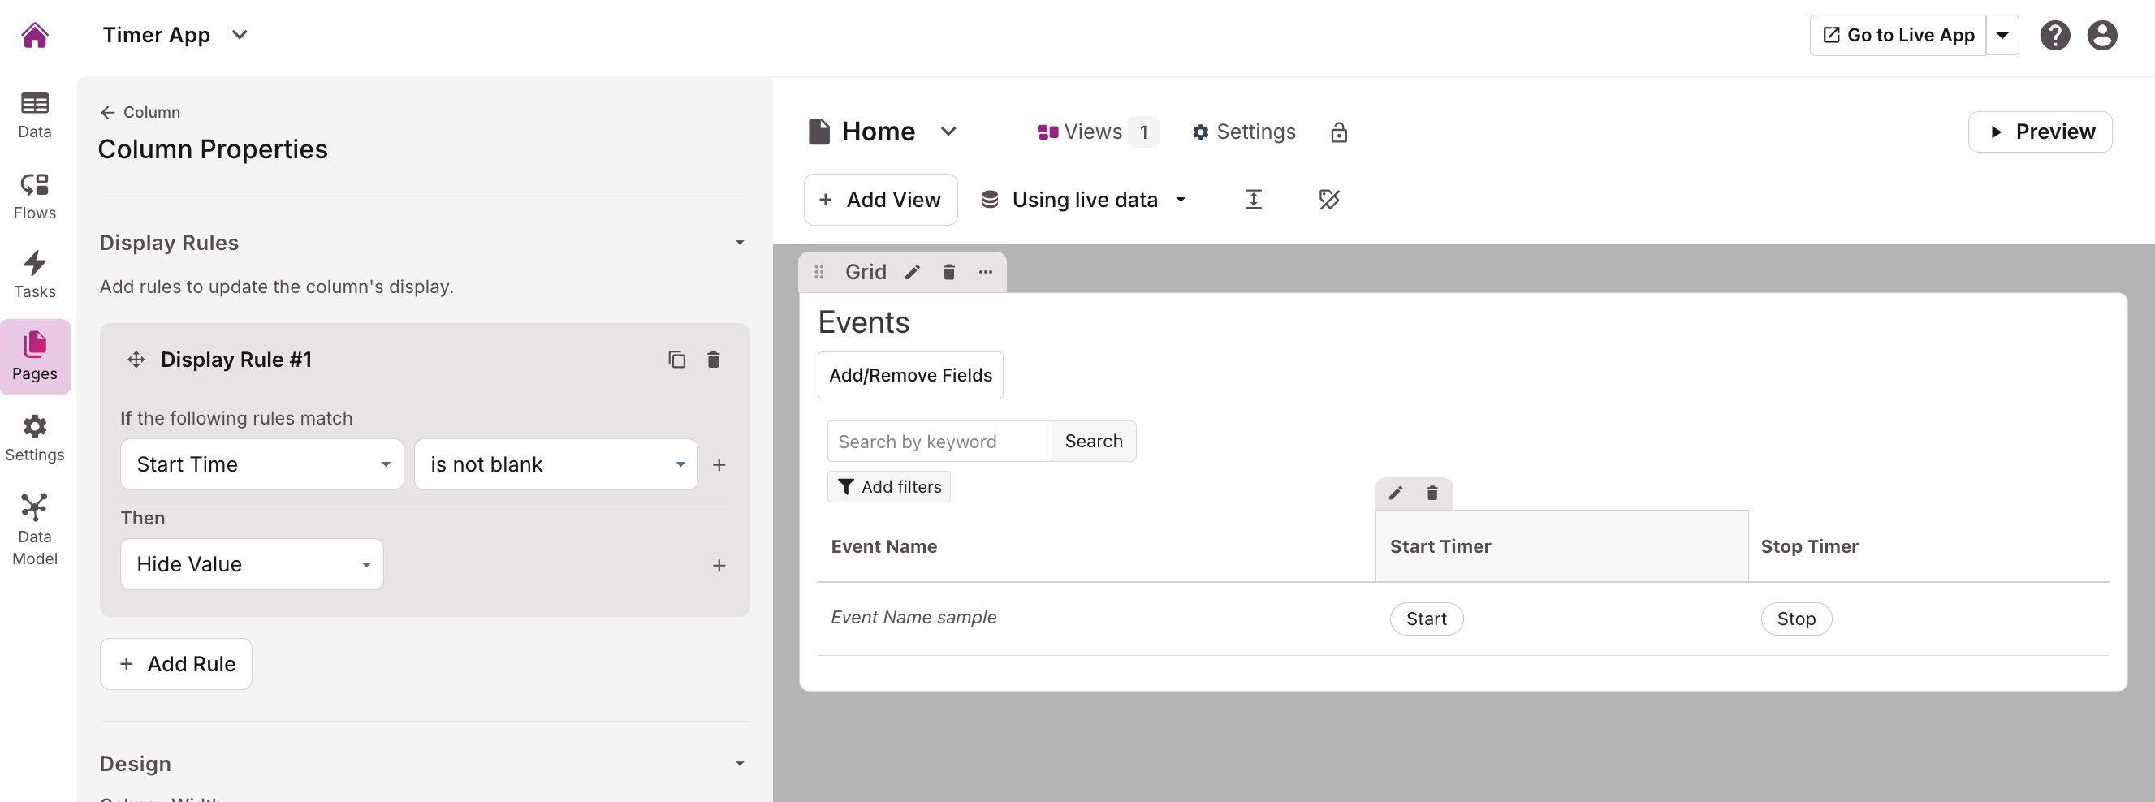Image resolution: width=2155 pixels, height=802 pixels.
Task: Open the page Settings tab
Action: pyautogui.click(x=1244, y=132)
